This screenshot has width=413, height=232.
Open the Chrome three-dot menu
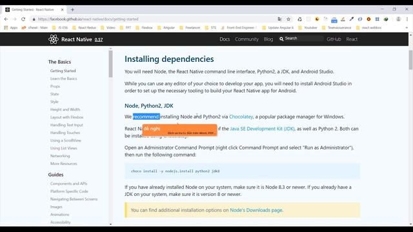[x=407, y=19]
